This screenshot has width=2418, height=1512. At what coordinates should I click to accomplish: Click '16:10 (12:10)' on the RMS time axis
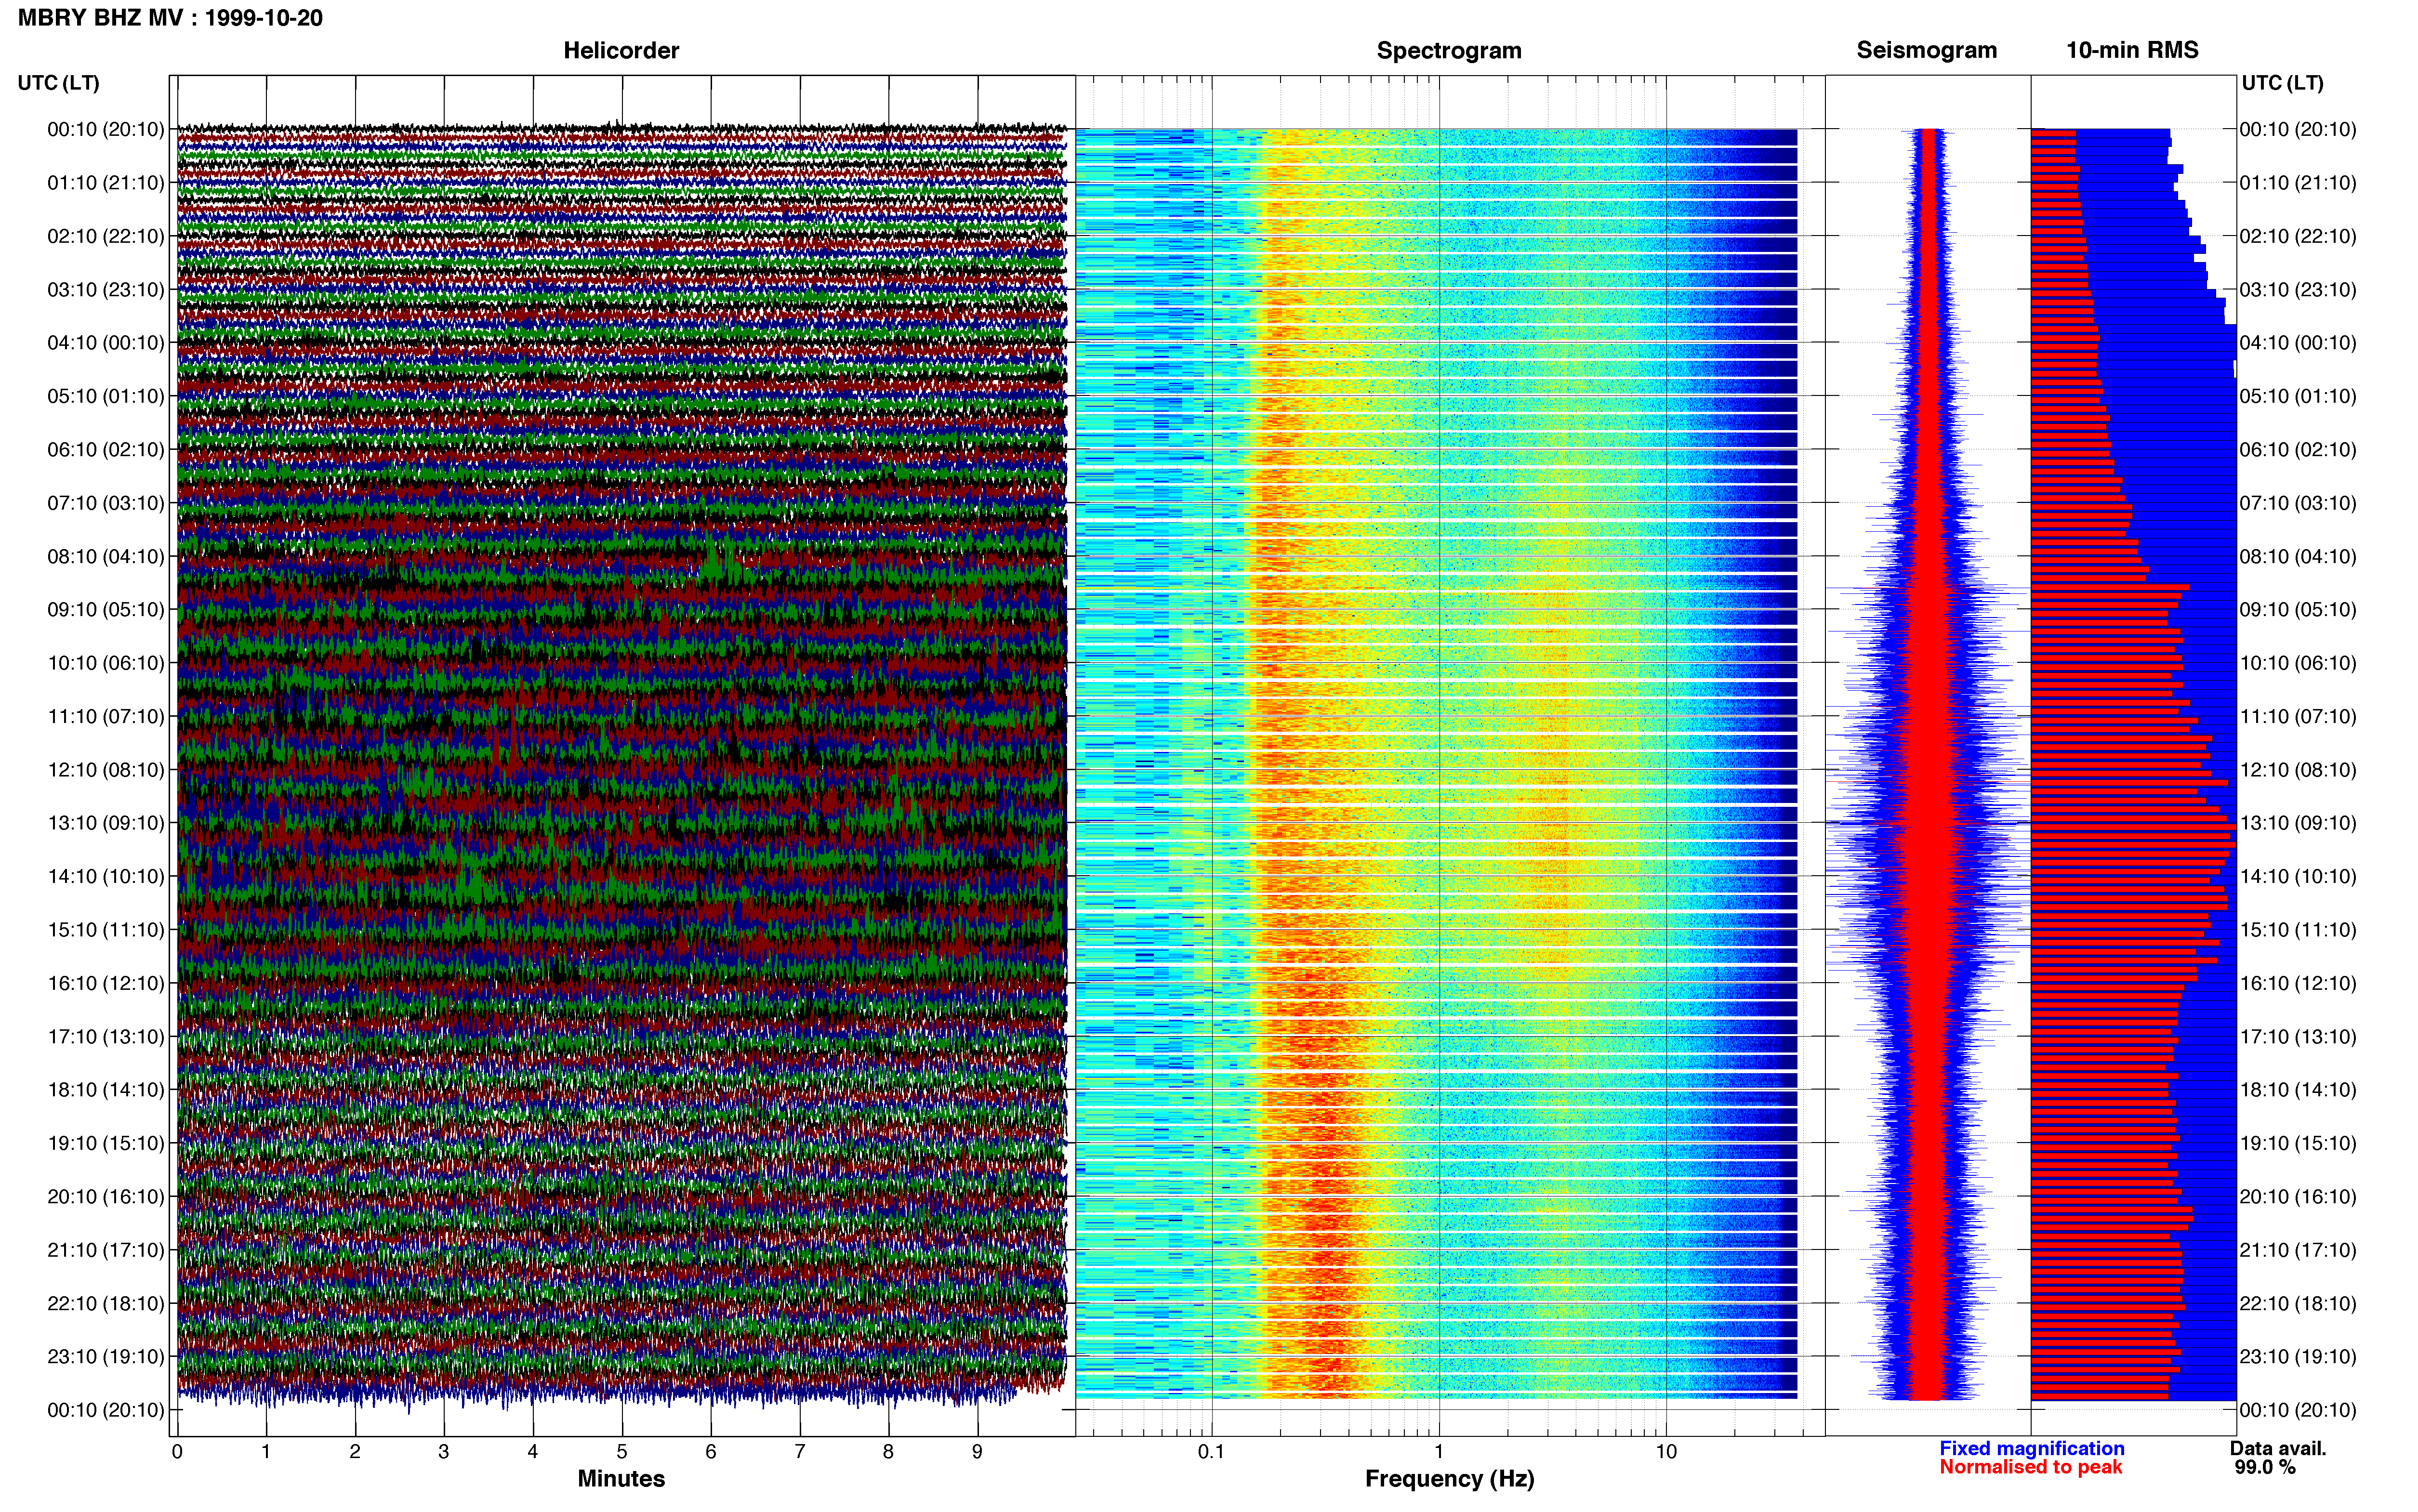pyautogui.click(x=2298, y=983)
